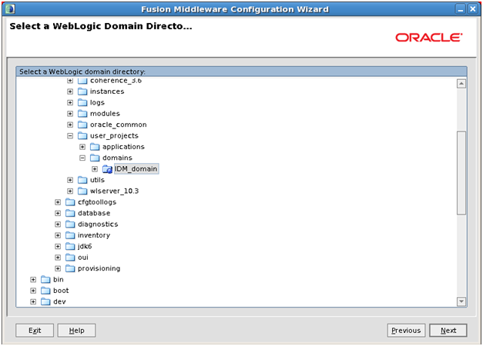Click the instances folder icon
483x346 pixels.
82,91
